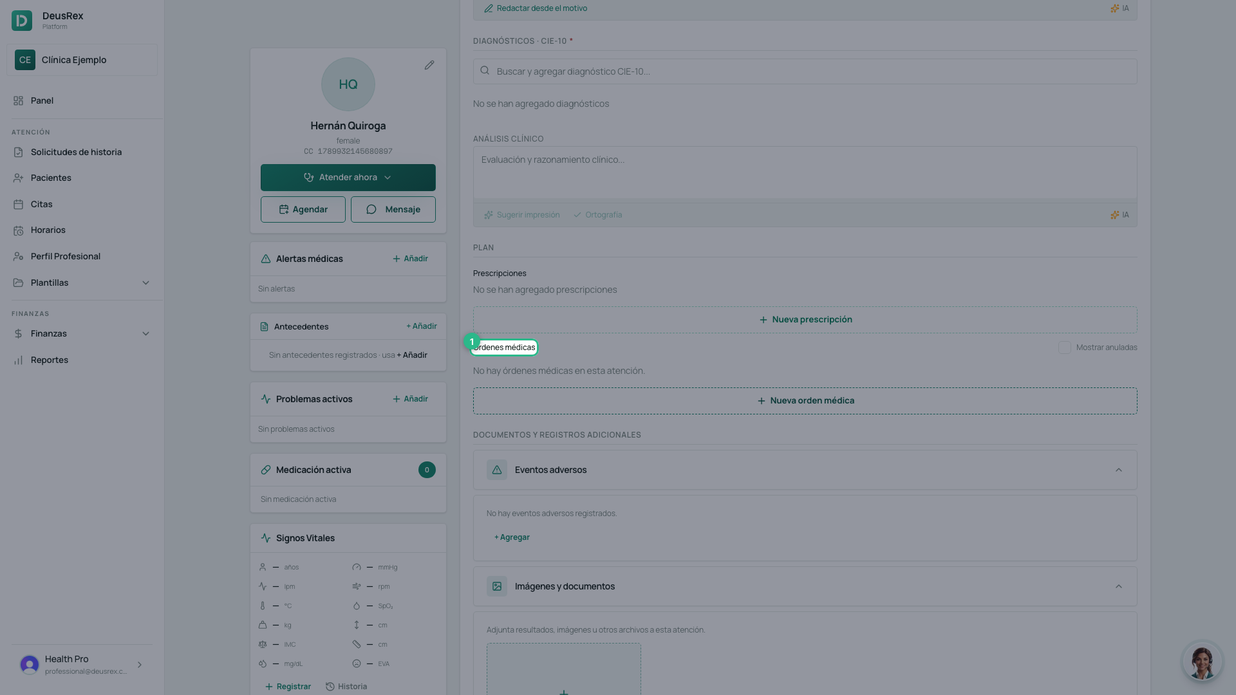Click the HQ patient avatar
This screenshot has width=1236, height=695.
348,84
